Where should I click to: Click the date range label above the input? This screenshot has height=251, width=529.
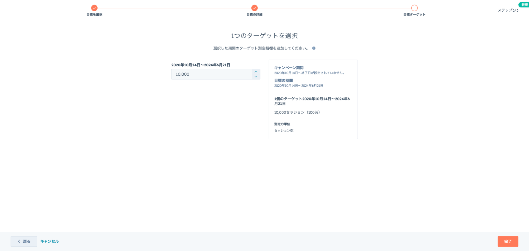(x=201, y=65)
